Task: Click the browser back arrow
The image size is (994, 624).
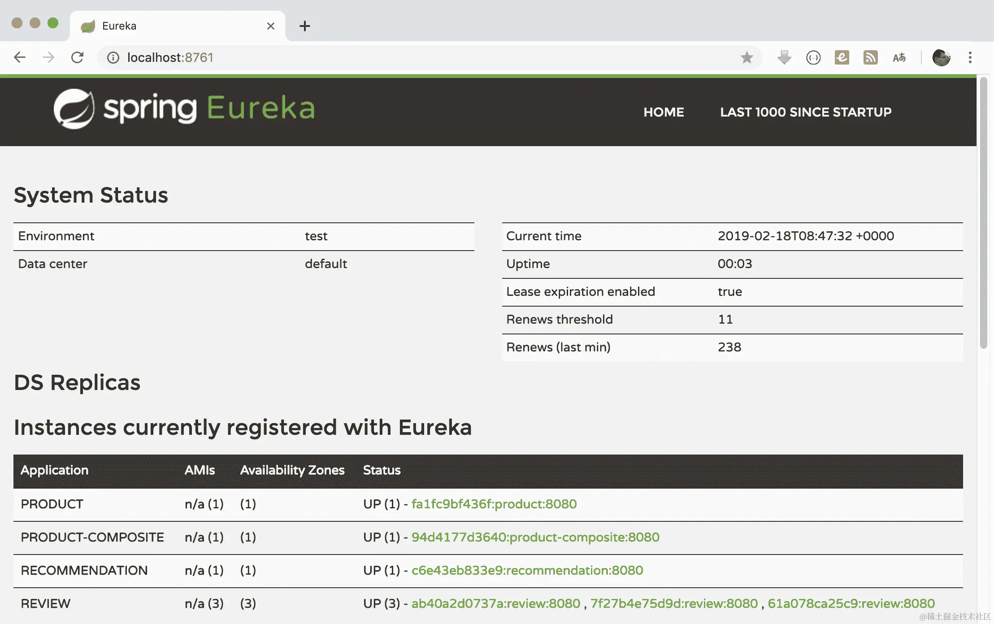Action: pos(20,57)
